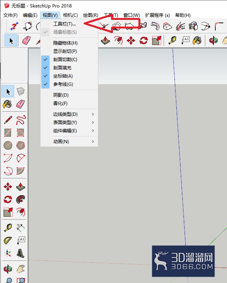Click the Rotate tool in the top toolbar
227x283 pixels.
[x=143, y=40]
